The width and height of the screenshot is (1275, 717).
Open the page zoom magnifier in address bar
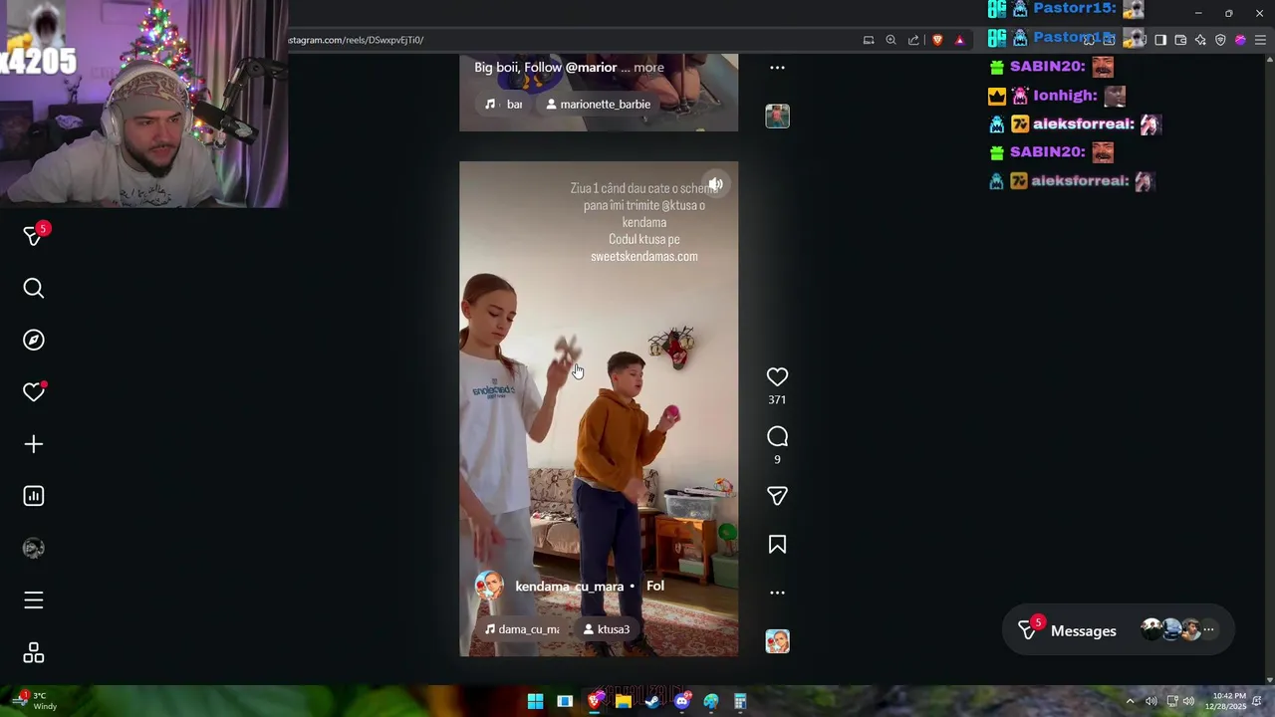coord(891,40)
